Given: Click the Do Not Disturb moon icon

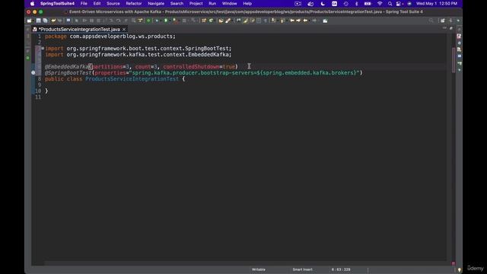Looking at the screenshot, I should pos(323,4).
